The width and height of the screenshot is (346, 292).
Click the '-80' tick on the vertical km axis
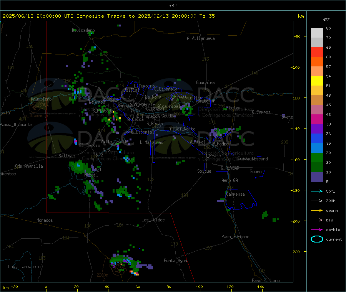(297, 36)
